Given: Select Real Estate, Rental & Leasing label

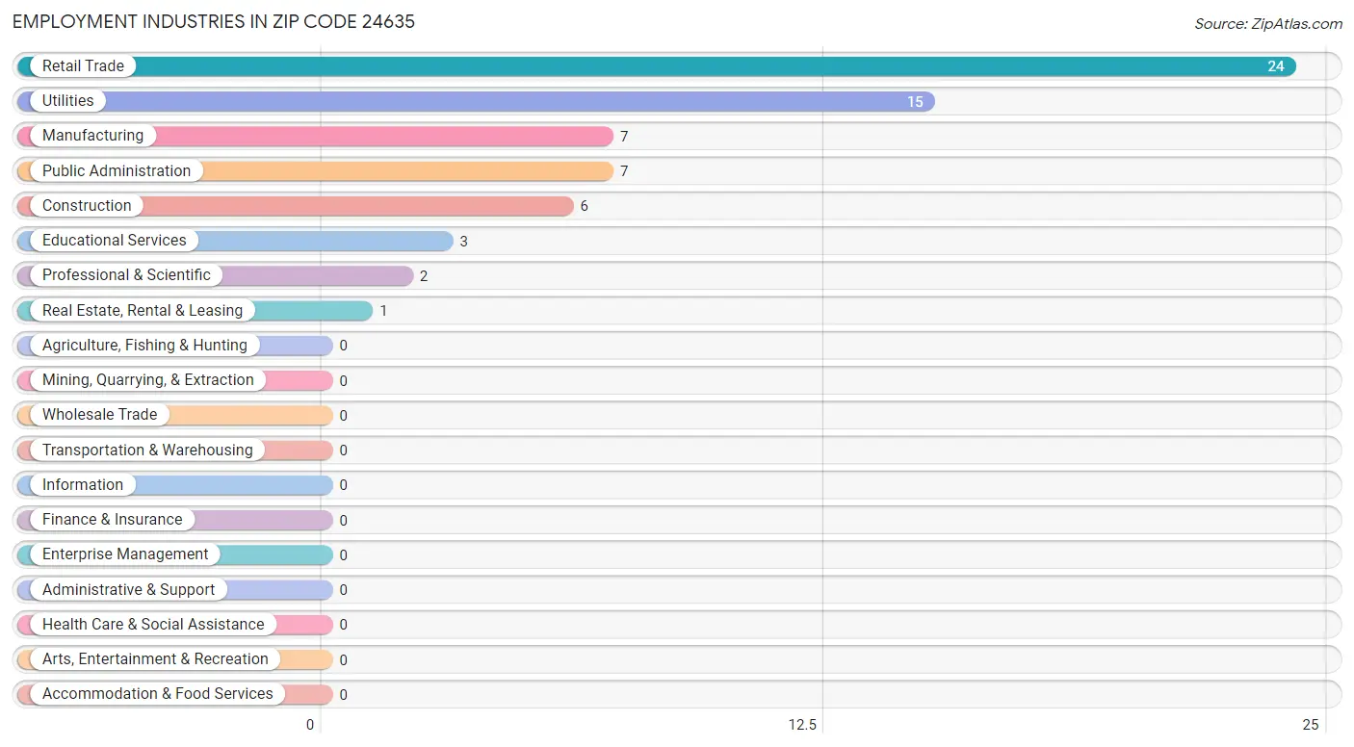Looking at the screenshot, I should [x=143, y=311].
